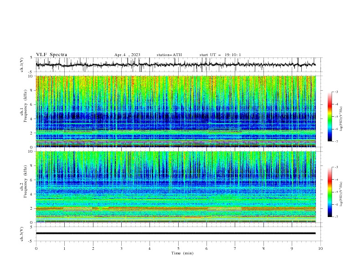The width and height of the screenshot is (361, 279).
Task: Click the date label "Apr.4 , 2023"
Action: (x=127, y=55)
